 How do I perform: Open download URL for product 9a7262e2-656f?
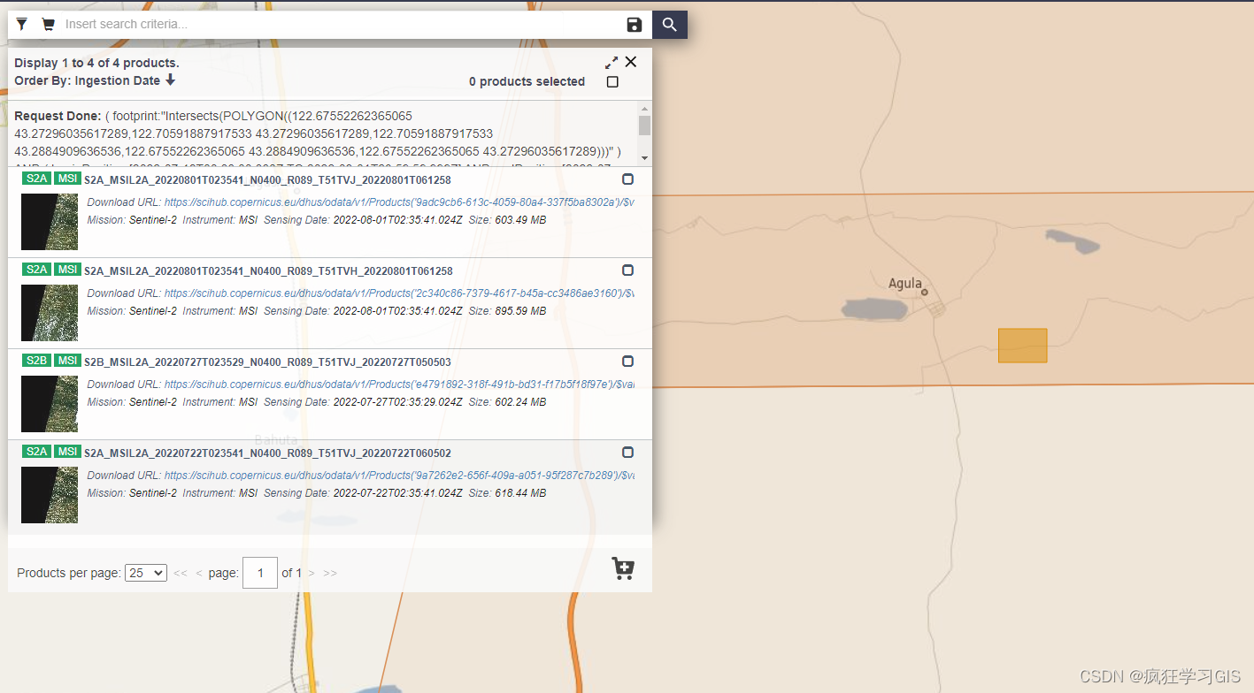[x=399, y=476]
